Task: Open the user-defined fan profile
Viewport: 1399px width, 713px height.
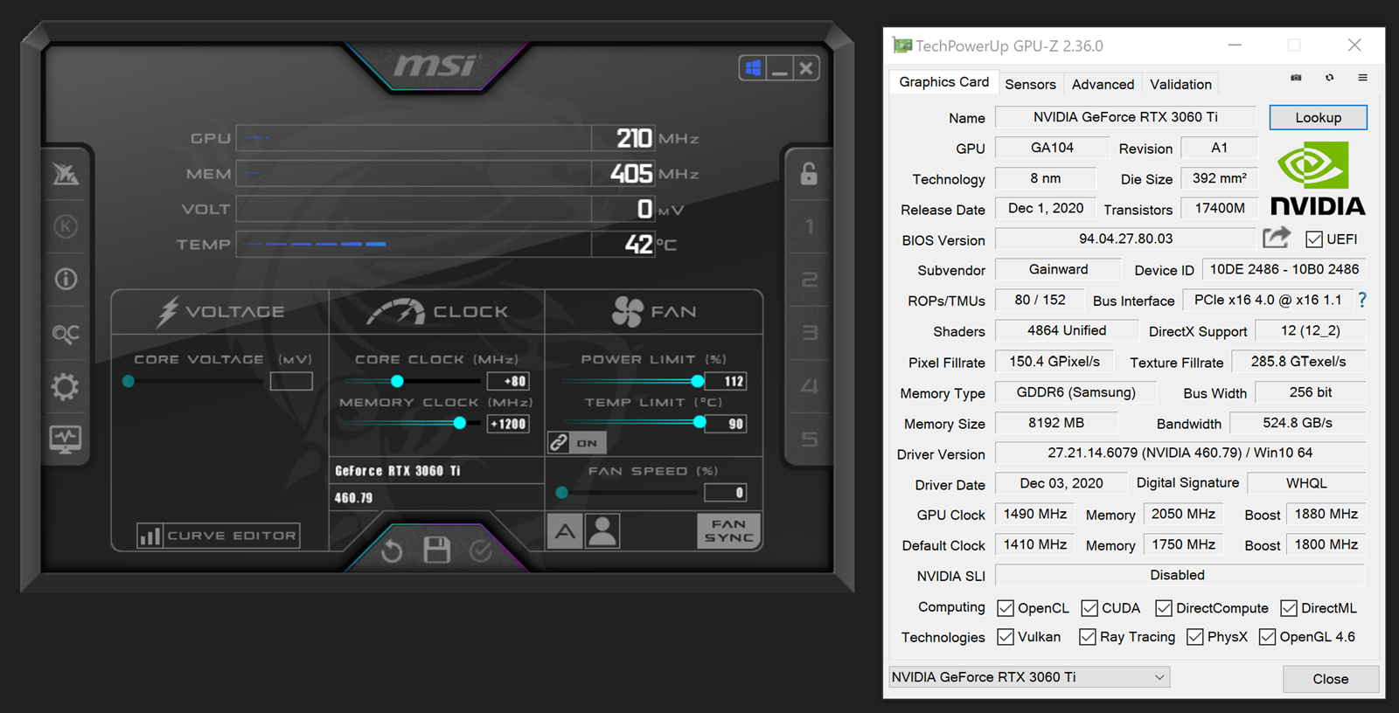Action: pos(602,530)
